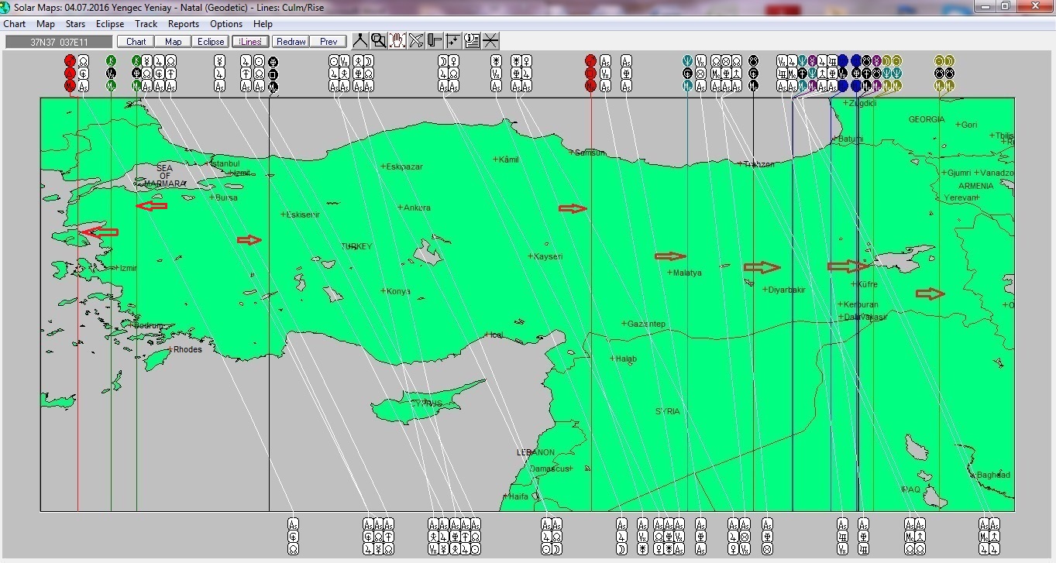Open the Help menu
The height and width of the screenshot is (563, 1056).
[x=263, y=24]
